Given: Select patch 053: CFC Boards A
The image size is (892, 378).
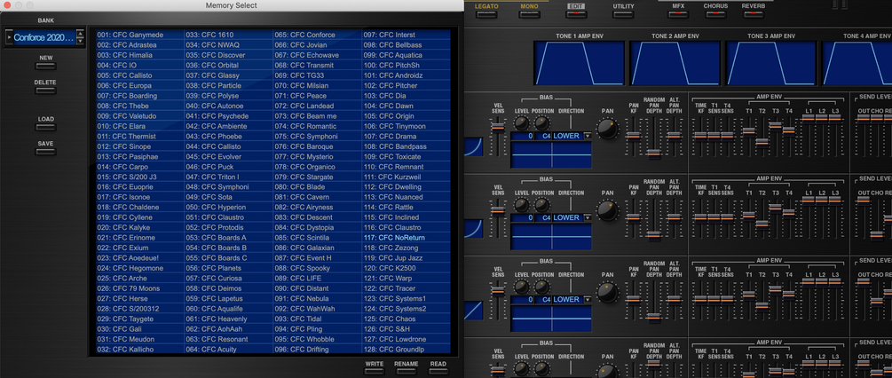Looking at the screenshot, I should pos(229,238).
